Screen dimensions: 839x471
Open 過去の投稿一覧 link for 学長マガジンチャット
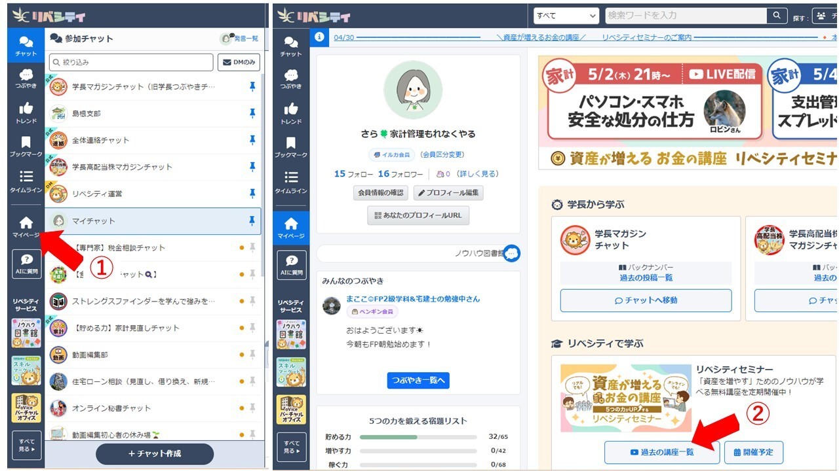click(x=646, y=277)
